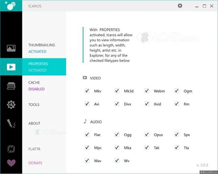
Task: Disable the Flac audio checkbox
Action: 87,134
